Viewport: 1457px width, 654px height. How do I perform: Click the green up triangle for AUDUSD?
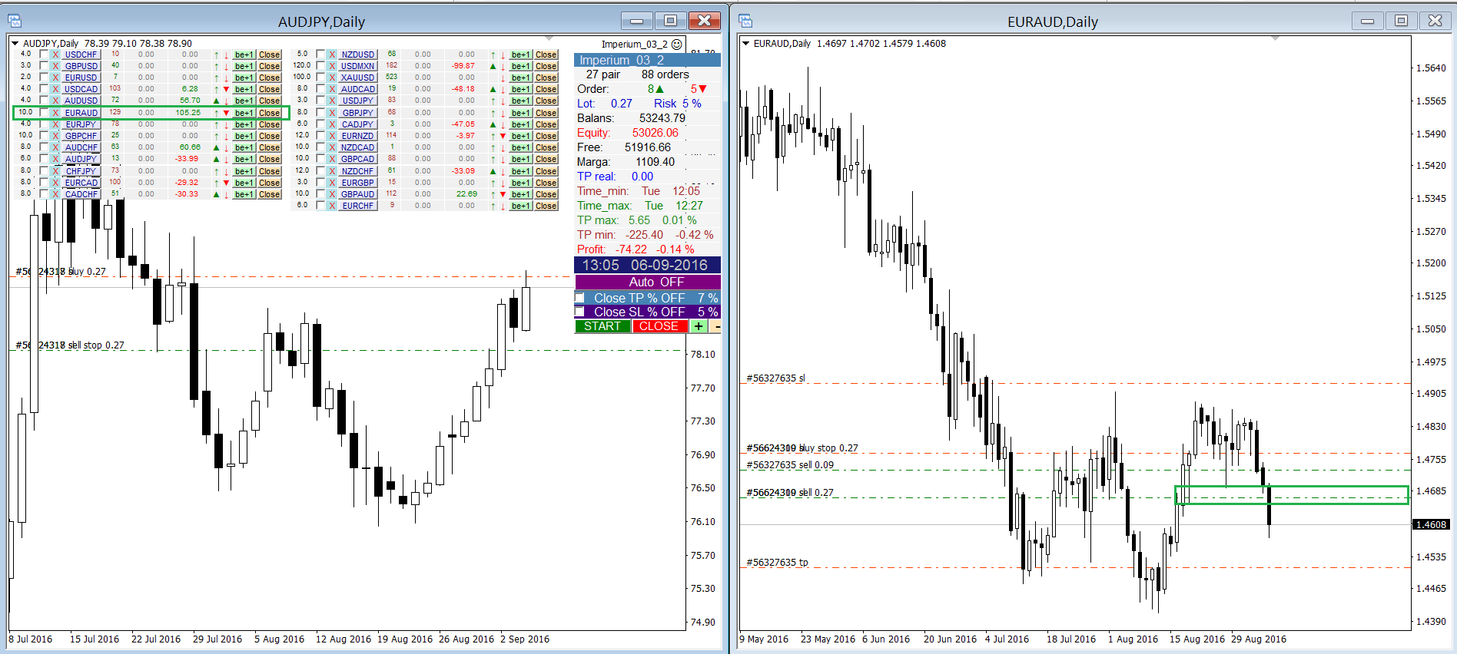pyautogui.click(x=217, y=101)
